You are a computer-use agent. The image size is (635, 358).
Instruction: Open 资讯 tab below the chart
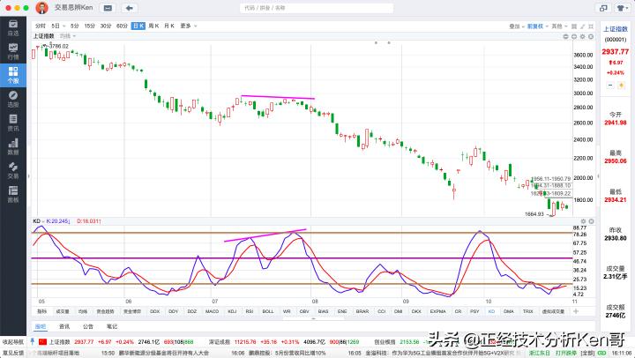point(64,326)
